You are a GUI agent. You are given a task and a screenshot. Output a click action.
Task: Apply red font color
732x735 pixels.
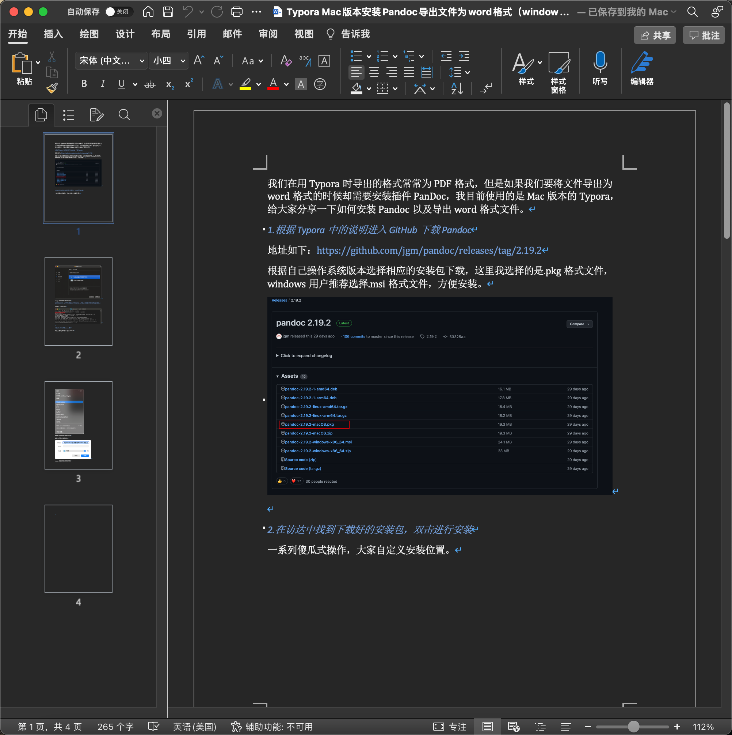point(273,84)
